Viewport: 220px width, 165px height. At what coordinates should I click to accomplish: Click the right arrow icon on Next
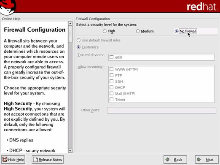(199, 160)
